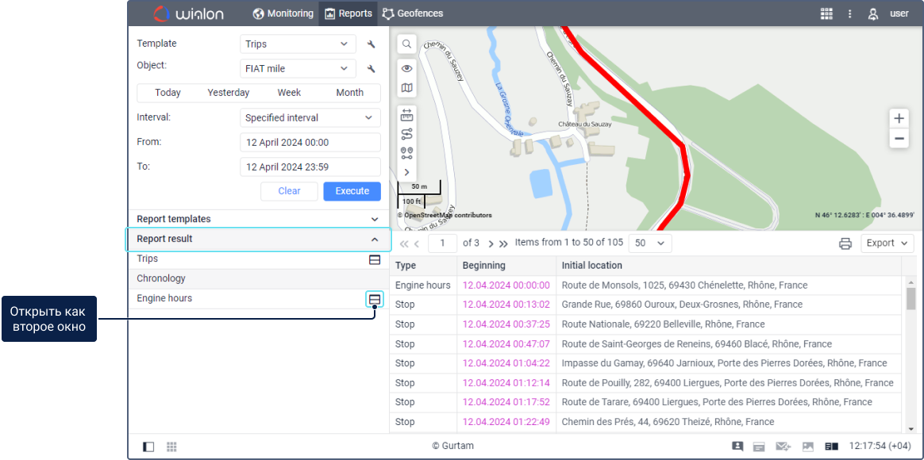Click timestamp 12.04.2024 00:00:00
Image resolution: width=924 pixels, height=460 pixels.
tap(506, 285)
